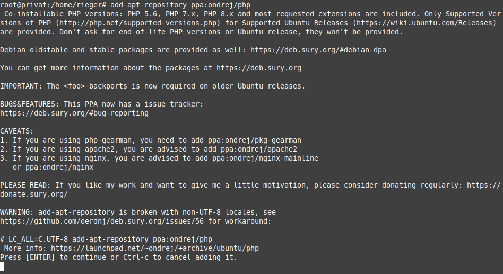
Task: Click the root@privat shell prompt text
Action: pyautogui.click(x=53, y=5)
